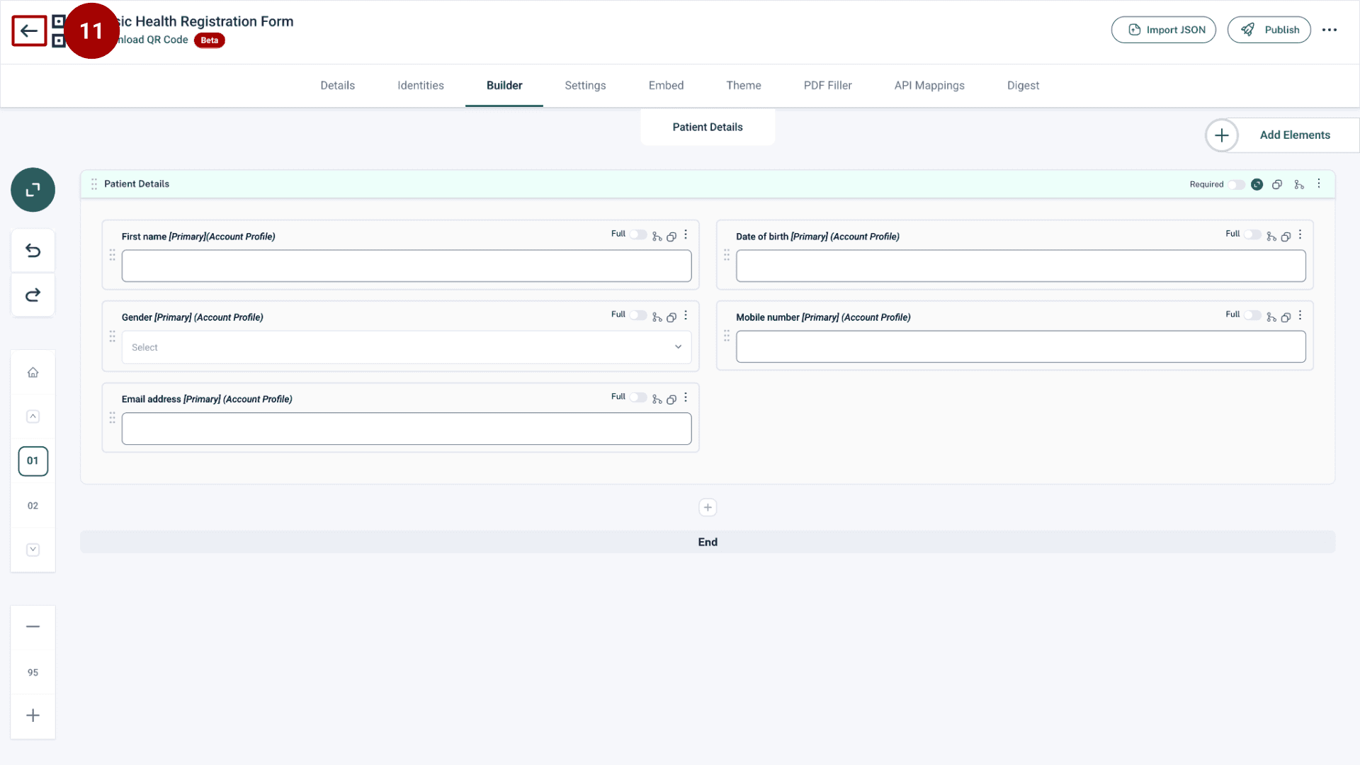Click the Undo icon in the left toolbar
Screen dimensions: 1360x765
33,250
